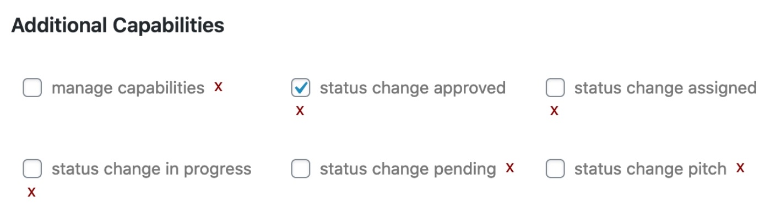Tick the status change assigned checkbox
This screenshot has height=207, width=770.
[555, 88]
